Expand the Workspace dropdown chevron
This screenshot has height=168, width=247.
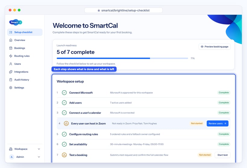39,149
